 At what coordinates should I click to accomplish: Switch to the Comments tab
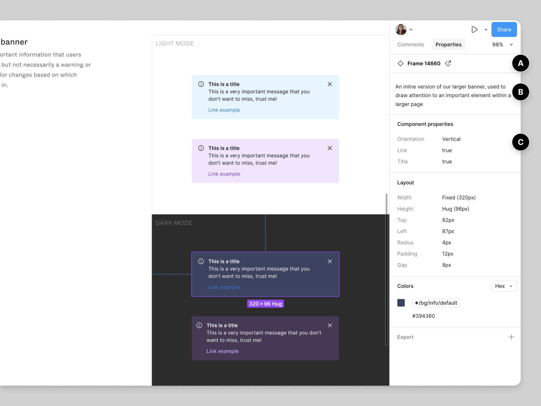coord(411,45)
